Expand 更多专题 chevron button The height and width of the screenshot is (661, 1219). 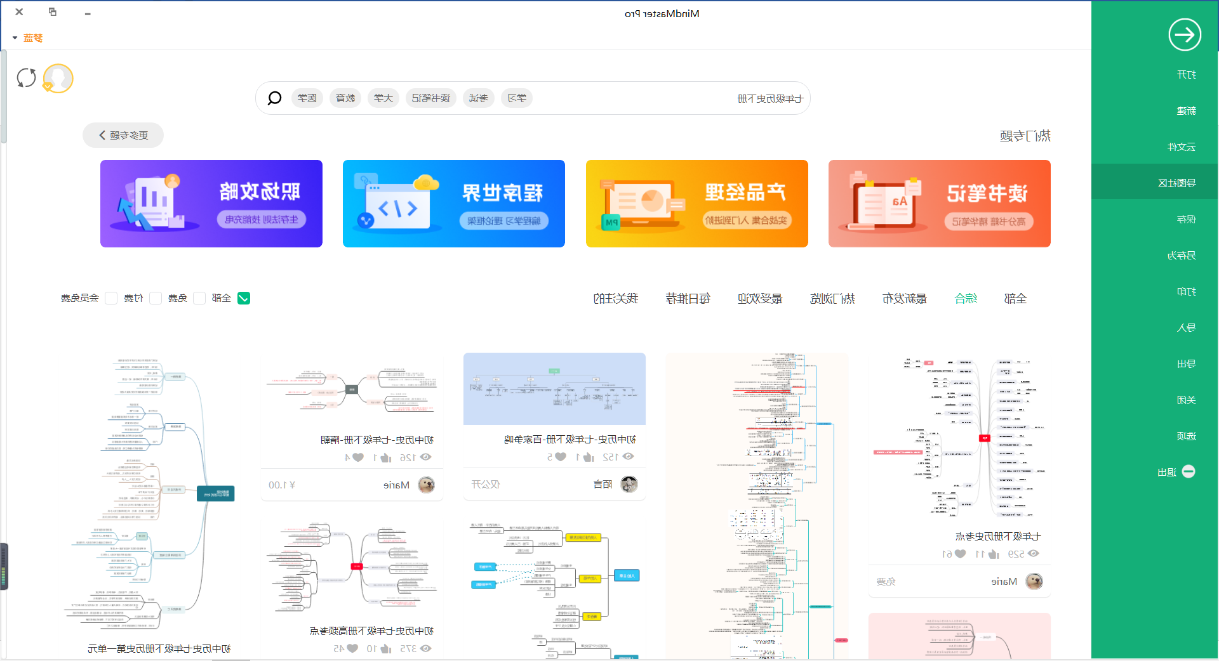[123, 135]
